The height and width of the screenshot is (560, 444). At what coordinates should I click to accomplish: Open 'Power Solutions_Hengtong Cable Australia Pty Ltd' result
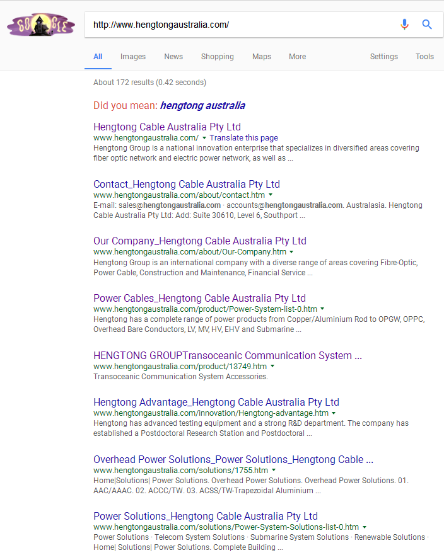(x=206, y=516)
